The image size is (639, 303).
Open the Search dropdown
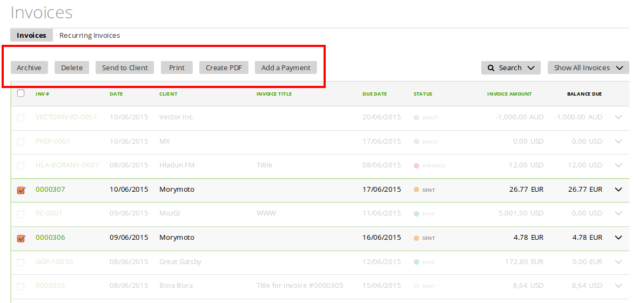click(511, 68)
